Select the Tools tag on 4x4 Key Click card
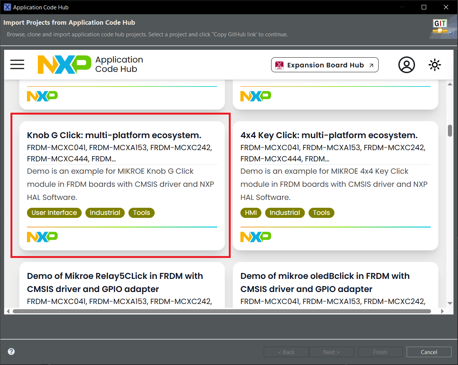458x365 pixels. [321, 213]
